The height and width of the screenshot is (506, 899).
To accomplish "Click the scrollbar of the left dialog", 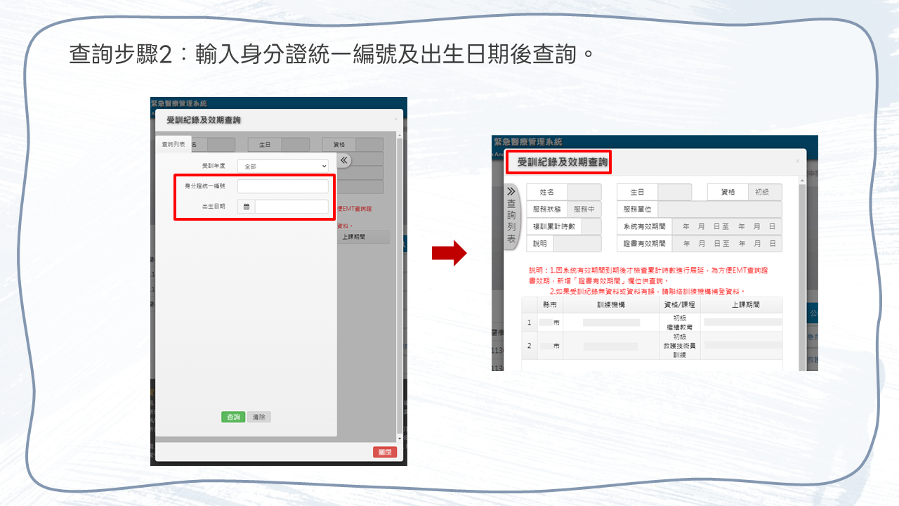I will click(x=400, y=288).
